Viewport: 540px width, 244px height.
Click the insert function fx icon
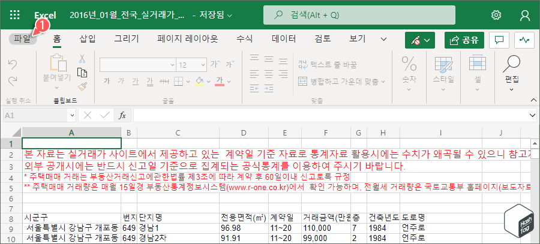tap(122, 115)
